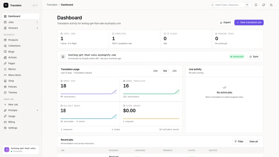Screen dimensions: 279x157
Task: Click the Prompts count badge 9
Action: (37, 110)
